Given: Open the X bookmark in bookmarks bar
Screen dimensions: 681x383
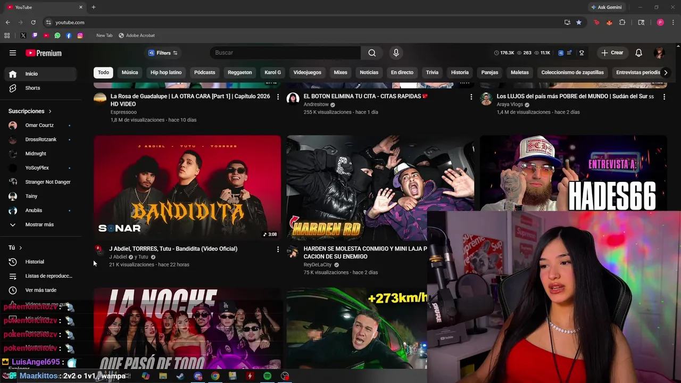Looking at the screenshot, I should point(23,36).
